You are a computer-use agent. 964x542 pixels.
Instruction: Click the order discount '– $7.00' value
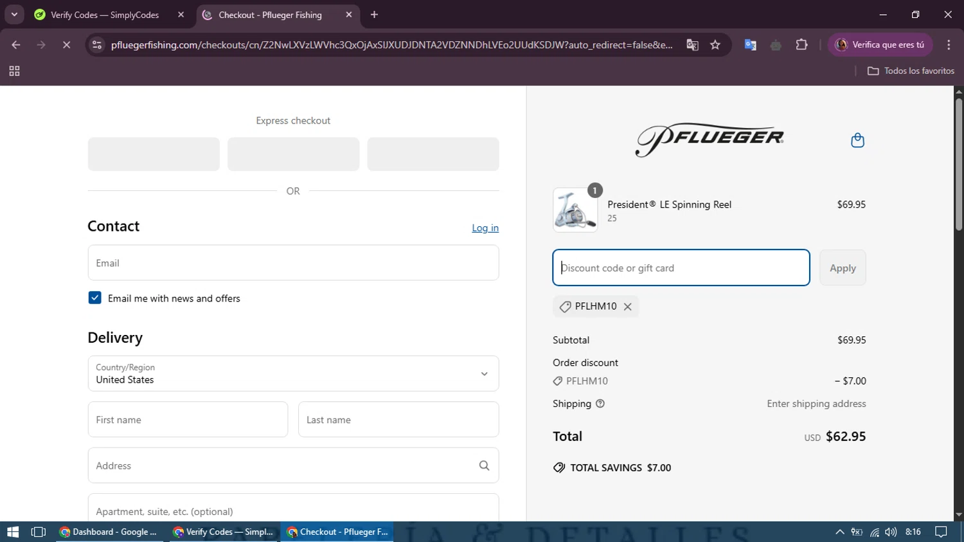[850, 381]
